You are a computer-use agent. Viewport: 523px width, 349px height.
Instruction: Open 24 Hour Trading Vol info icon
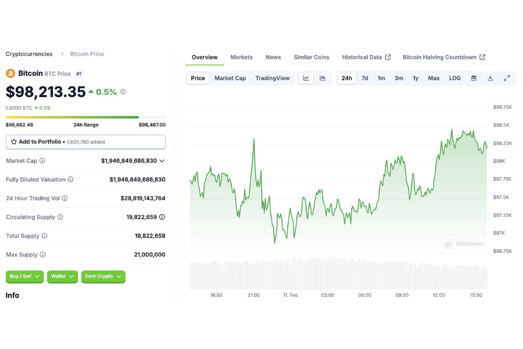[x=65, y=198]
